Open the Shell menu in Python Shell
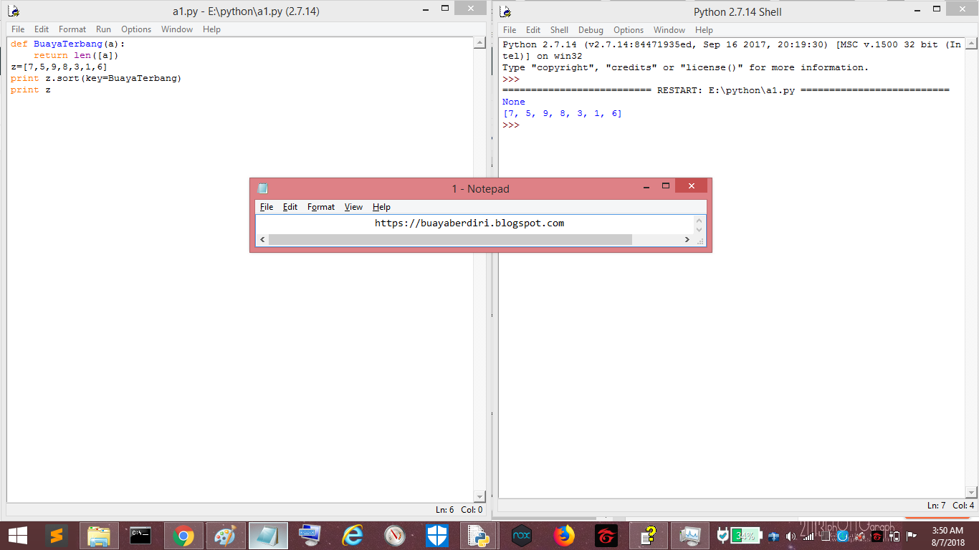The height and width of the screenshot is (550, 979). (x=559, y=30)
